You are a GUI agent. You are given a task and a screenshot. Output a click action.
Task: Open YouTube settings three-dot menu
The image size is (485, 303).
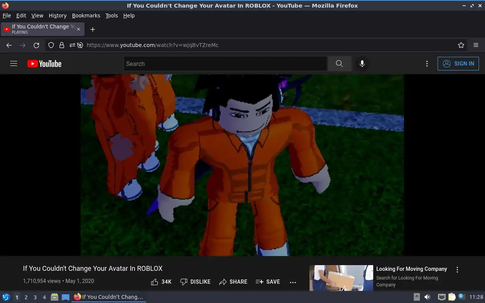pos(427,64)
